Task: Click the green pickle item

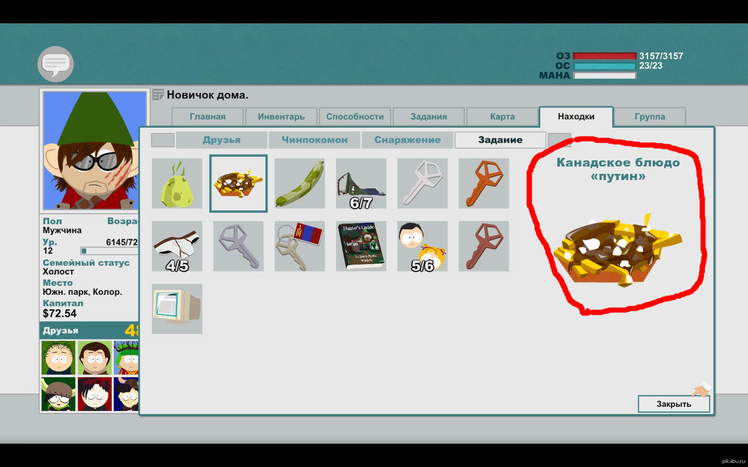Action: coord(300,184)
